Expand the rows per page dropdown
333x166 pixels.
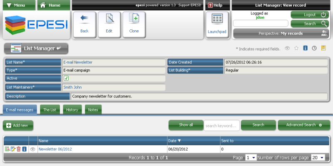pyautogui.click(x=318, y=158)
